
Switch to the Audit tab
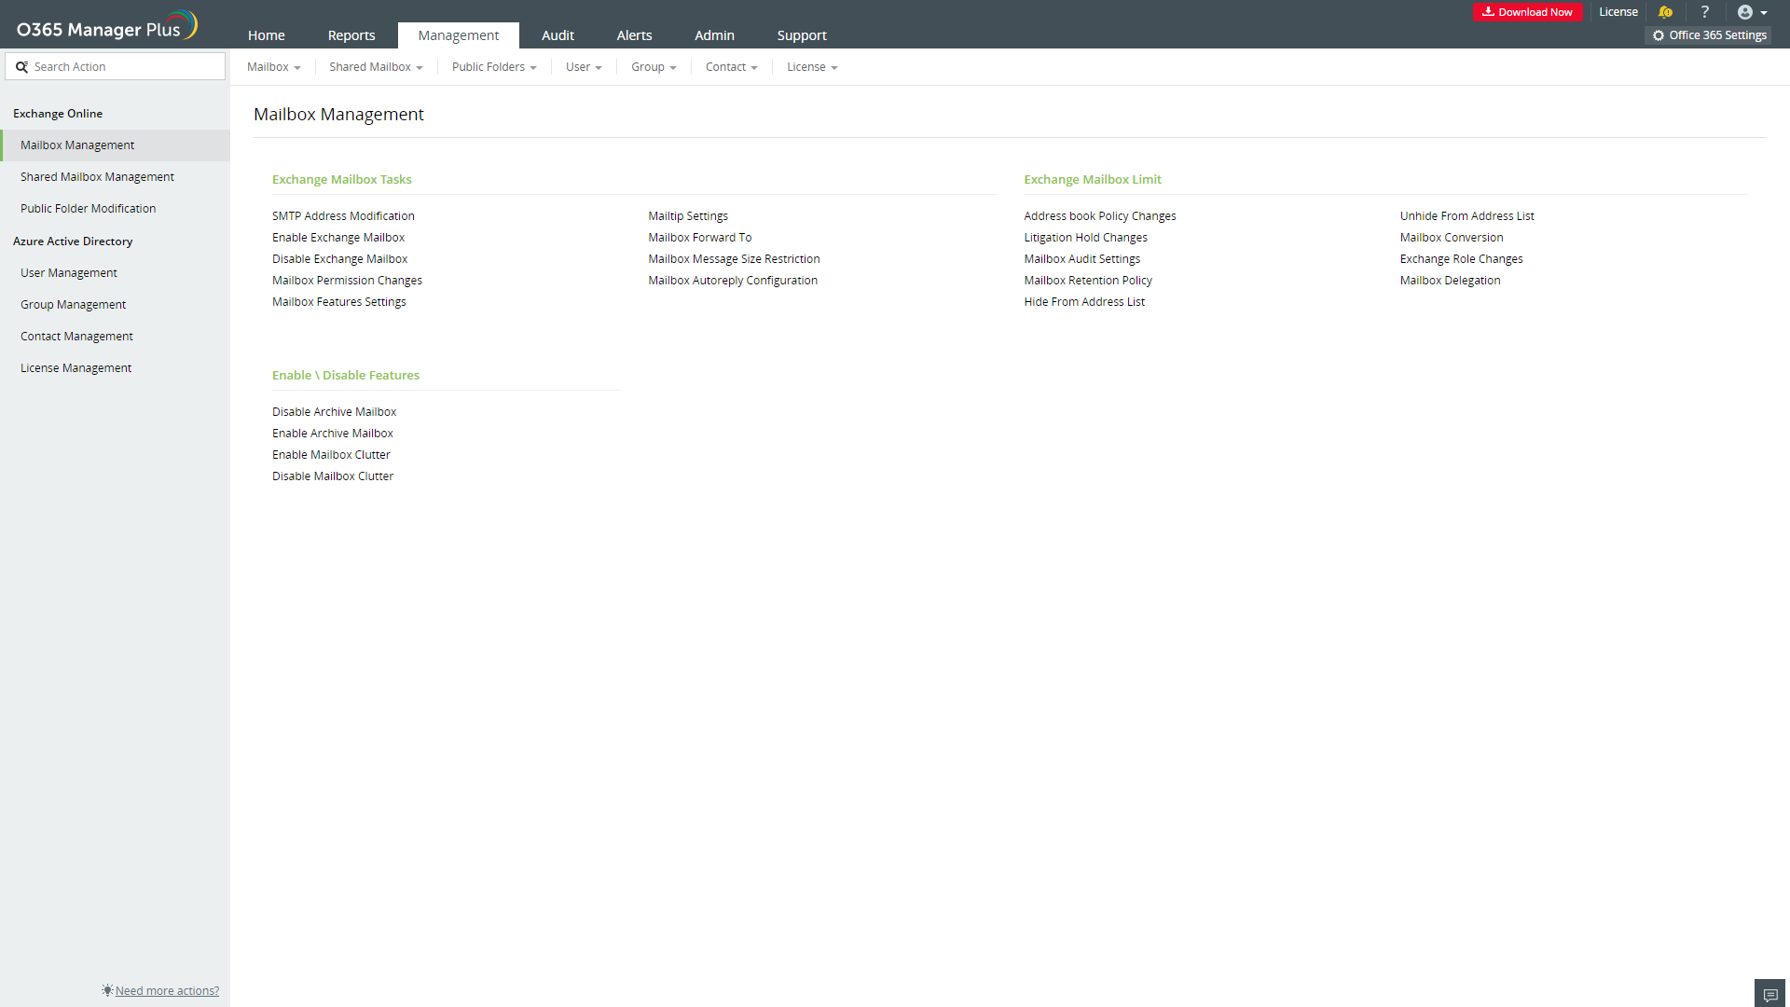tap(558, 35)
